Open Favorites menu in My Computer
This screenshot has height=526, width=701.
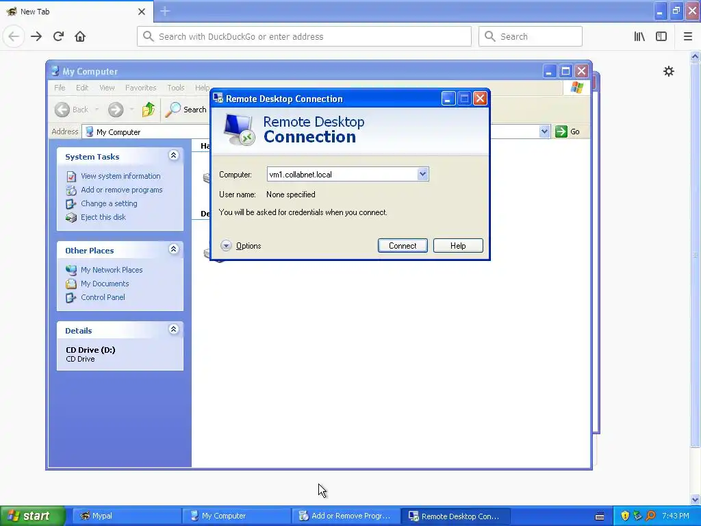tap(141, 88)
